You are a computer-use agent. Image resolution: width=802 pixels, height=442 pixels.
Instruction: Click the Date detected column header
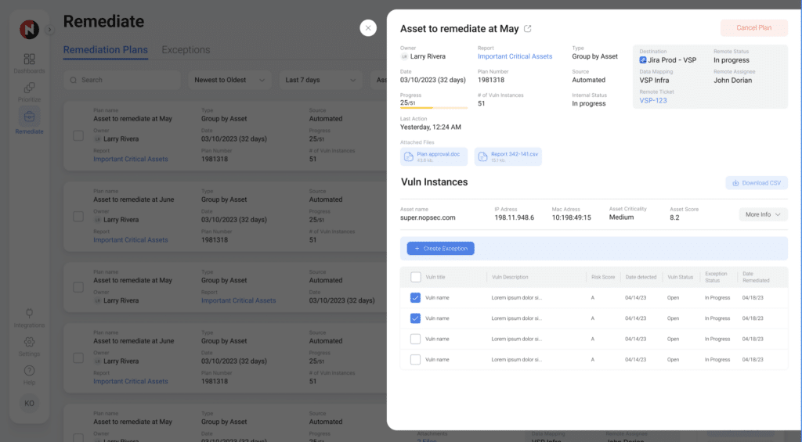(641, 277)
